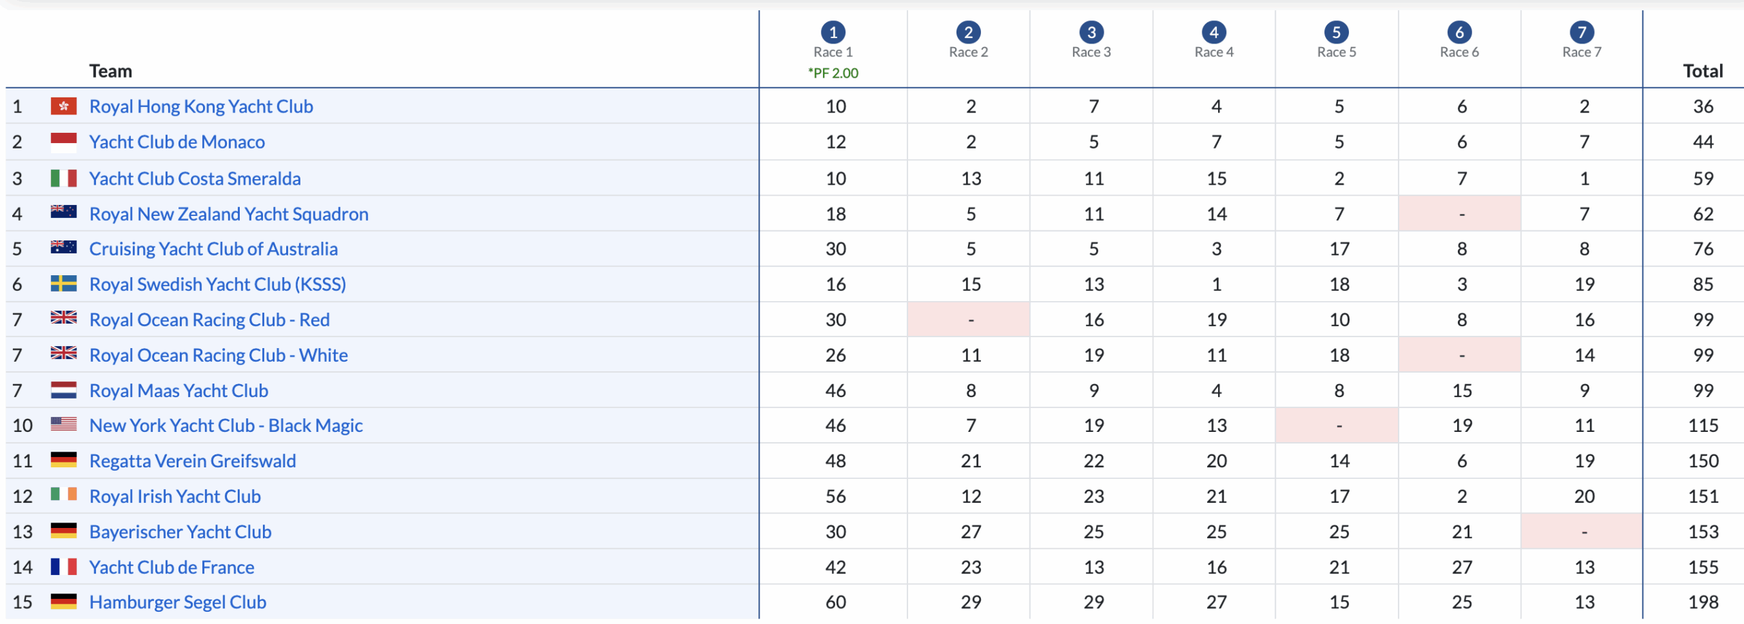Click the Netherlands flag beside Royal Maas
1744x624 pixels.
coord(63,390)
